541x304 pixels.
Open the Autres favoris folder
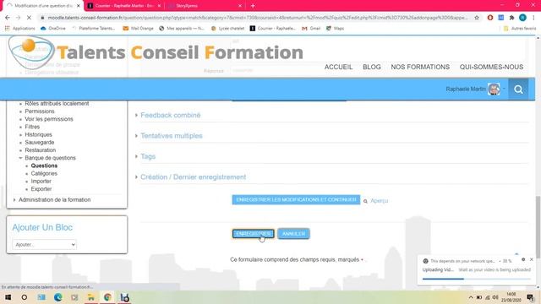(x=520, y=28)
